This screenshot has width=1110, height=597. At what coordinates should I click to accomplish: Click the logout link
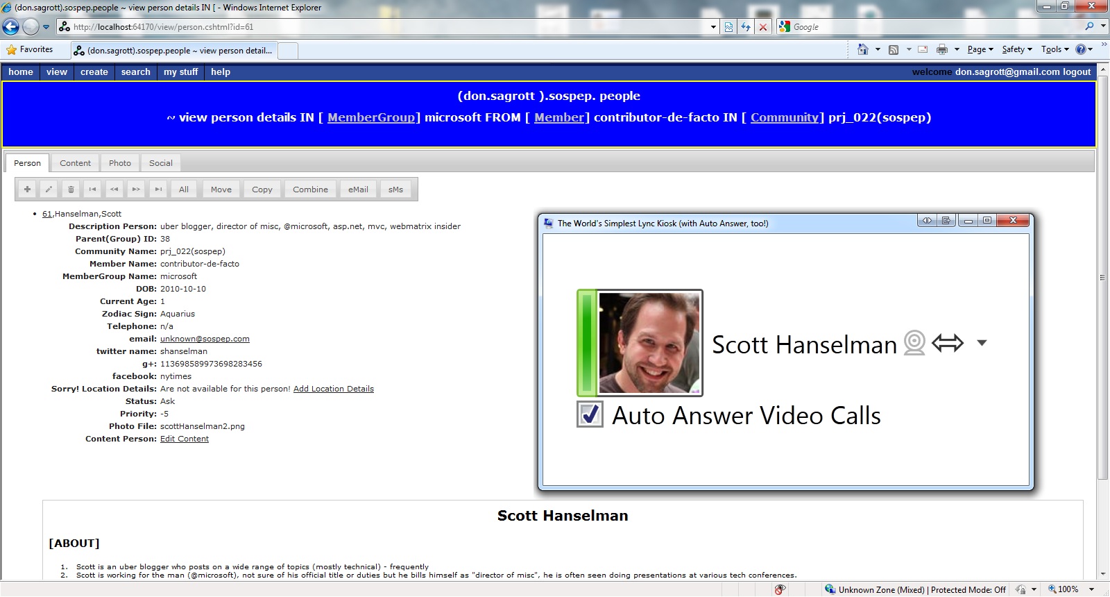(x=1077, y=72)
